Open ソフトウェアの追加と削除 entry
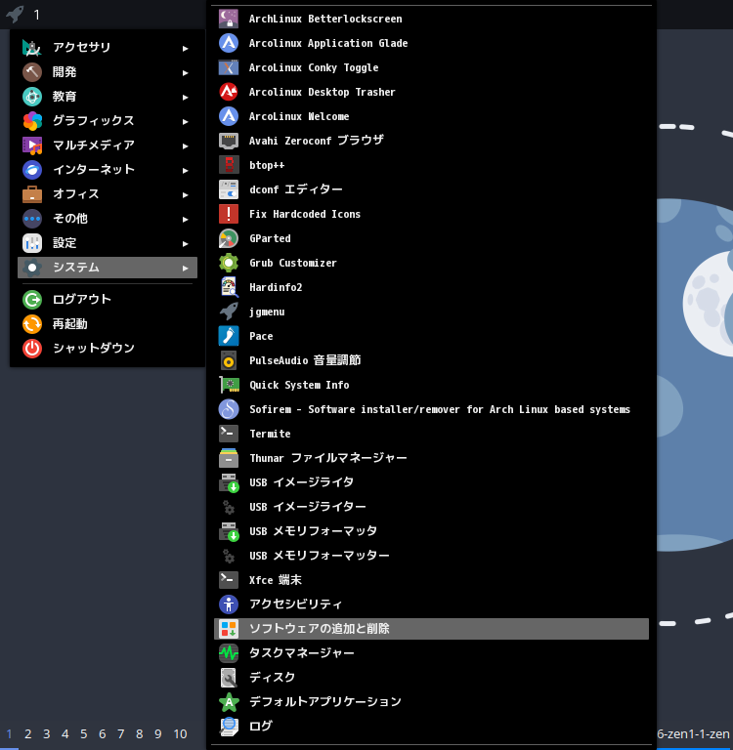This screenshot has width=733, height=750. 431,629
